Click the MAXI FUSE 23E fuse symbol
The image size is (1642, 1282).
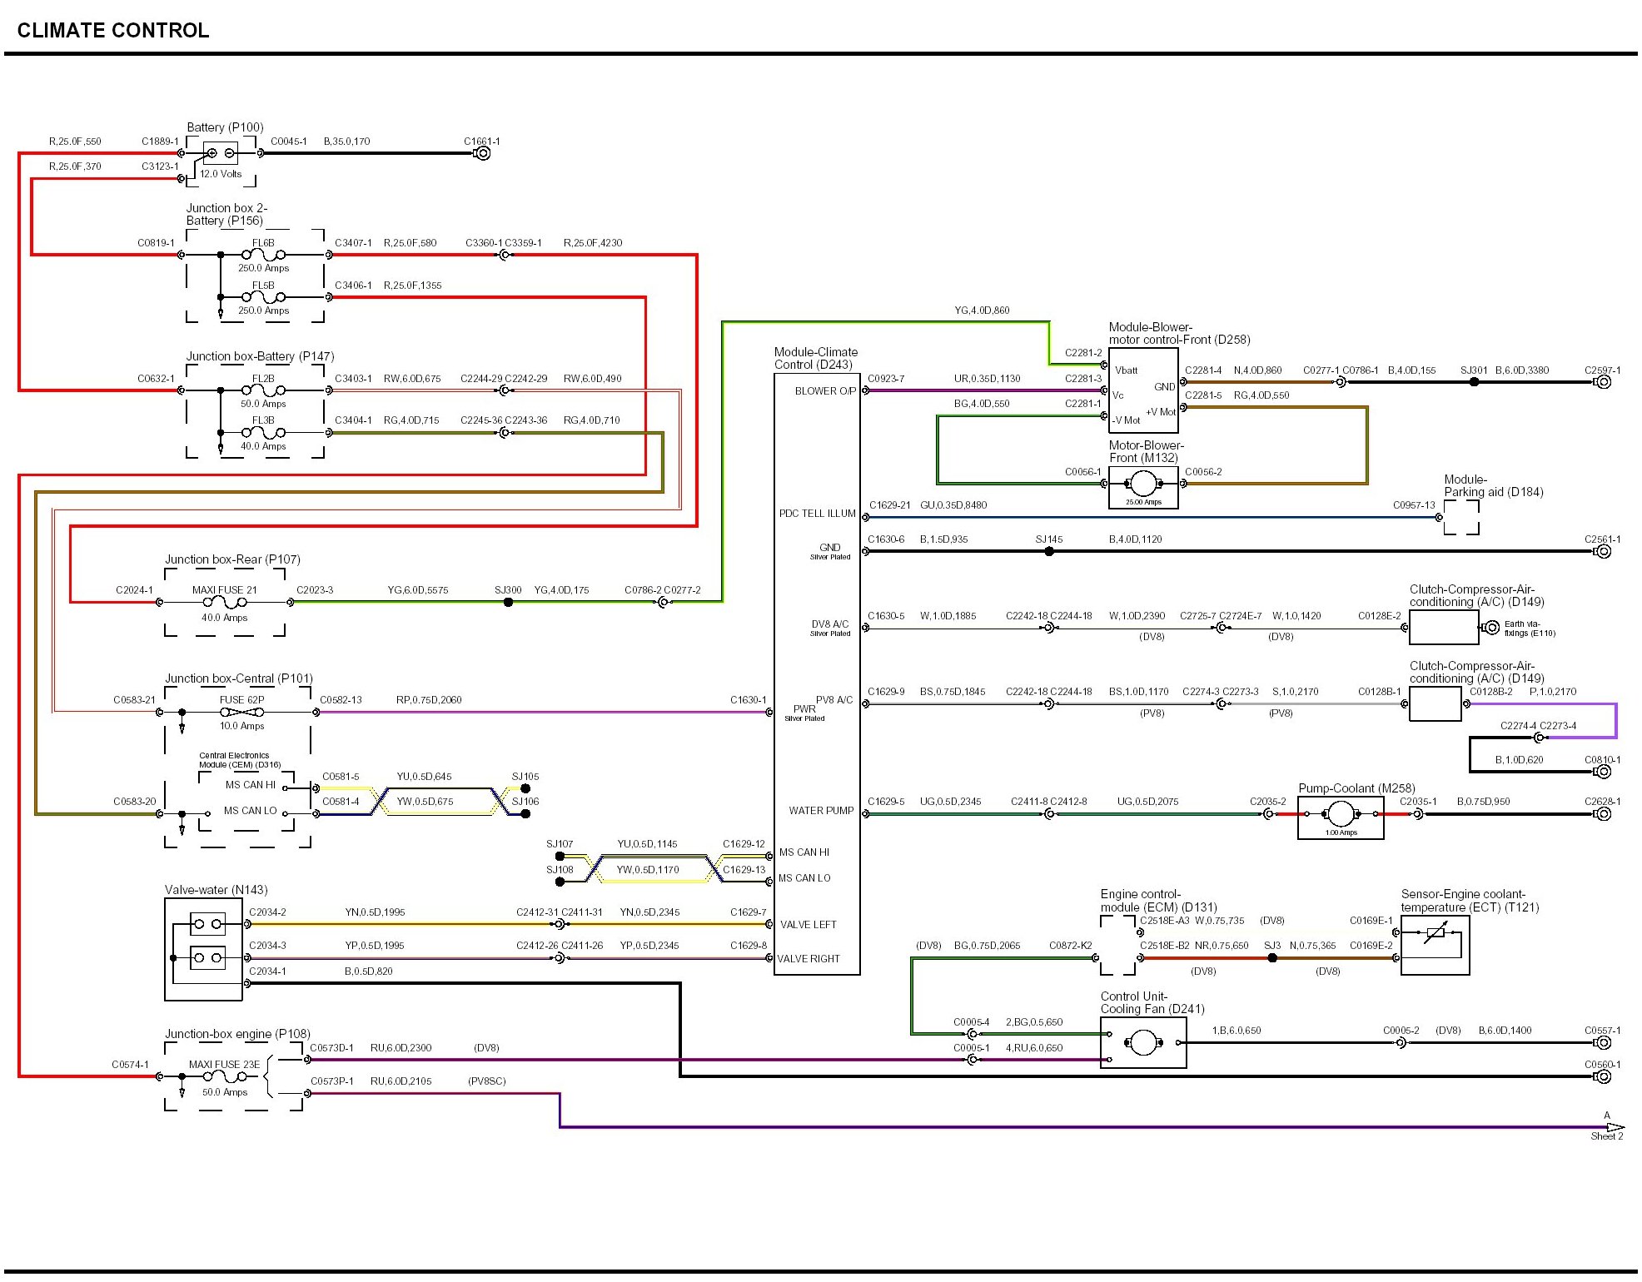coord(225,1076)
